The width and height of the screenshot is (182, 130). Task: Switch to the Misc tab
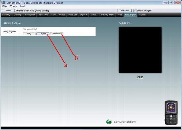coord(120,15)
